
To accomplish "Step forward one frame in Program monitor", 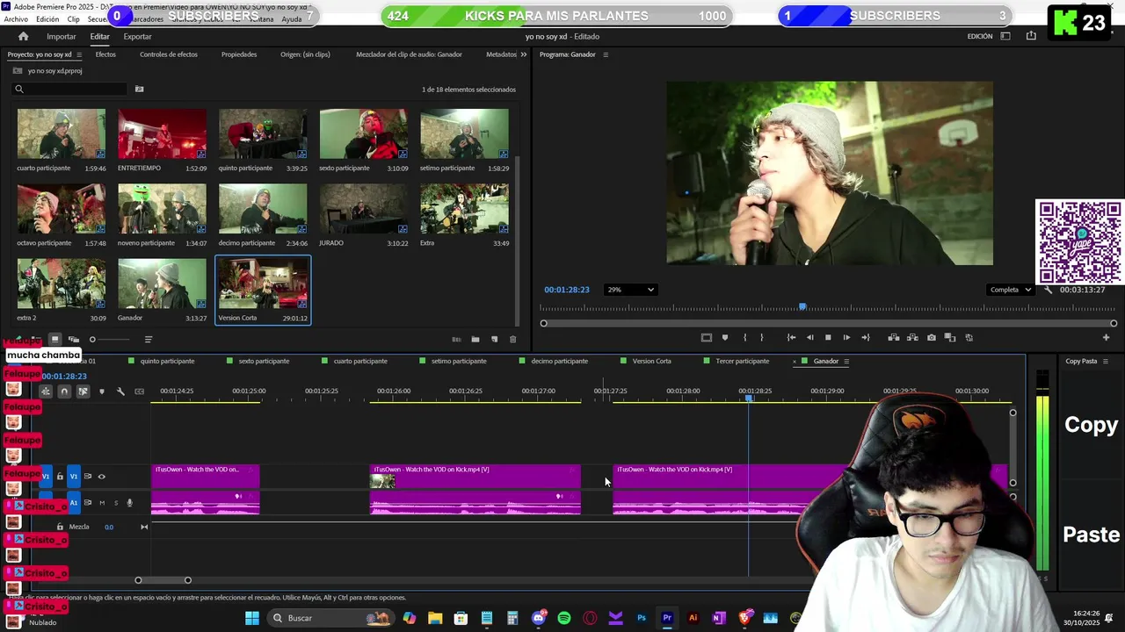I will [x=846, y=337].
